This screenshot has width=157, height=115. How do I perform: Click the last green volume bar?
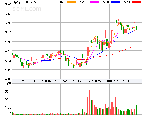(x=136, y=110)
